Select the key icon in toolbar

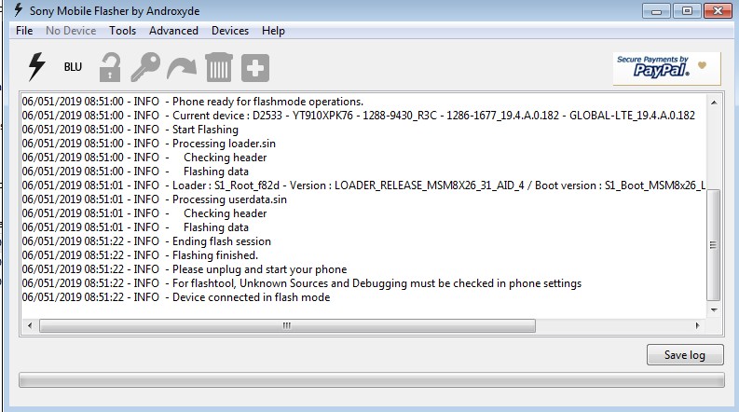pos(145,67)
